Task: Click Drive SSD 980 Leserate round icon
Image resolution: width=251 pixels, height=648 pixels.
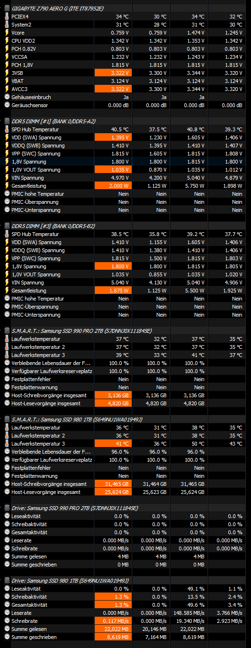Action: pos(7,613)
